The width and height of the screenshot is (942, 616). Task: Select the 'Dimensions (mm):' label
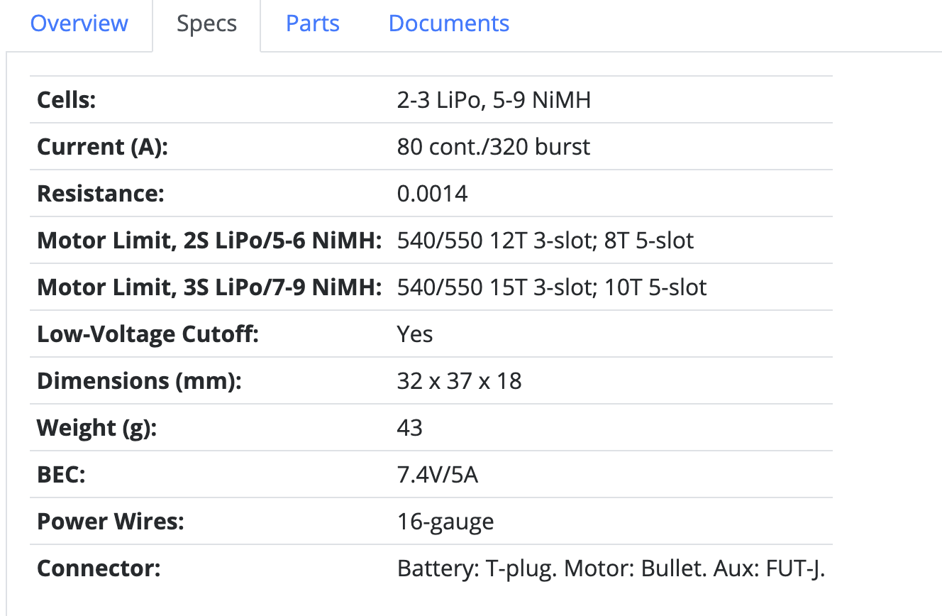click(x=139, y=381)
